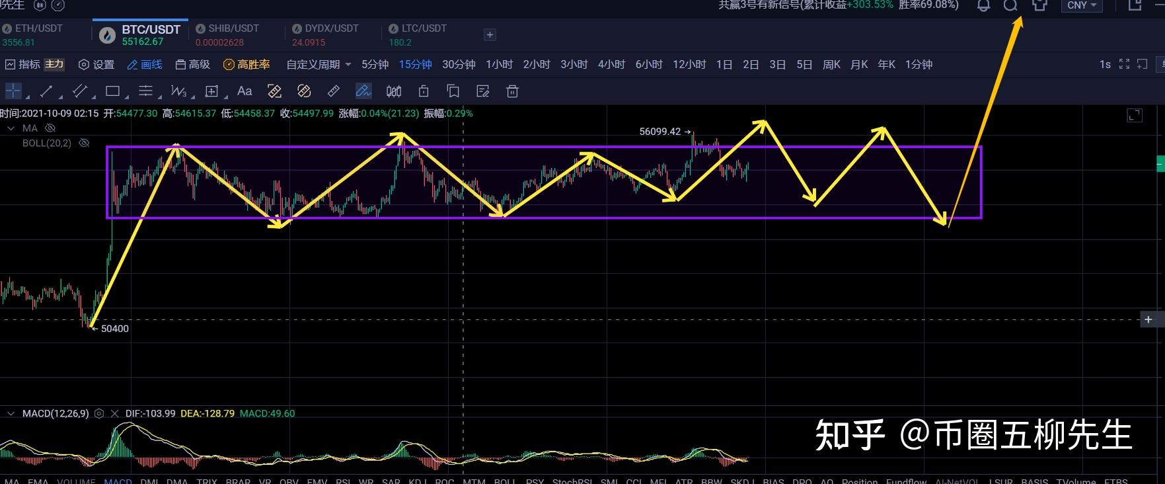The image size is (1165, 484).
Task: Open the skin theme shirt icon
Action: coord(1039,5)
